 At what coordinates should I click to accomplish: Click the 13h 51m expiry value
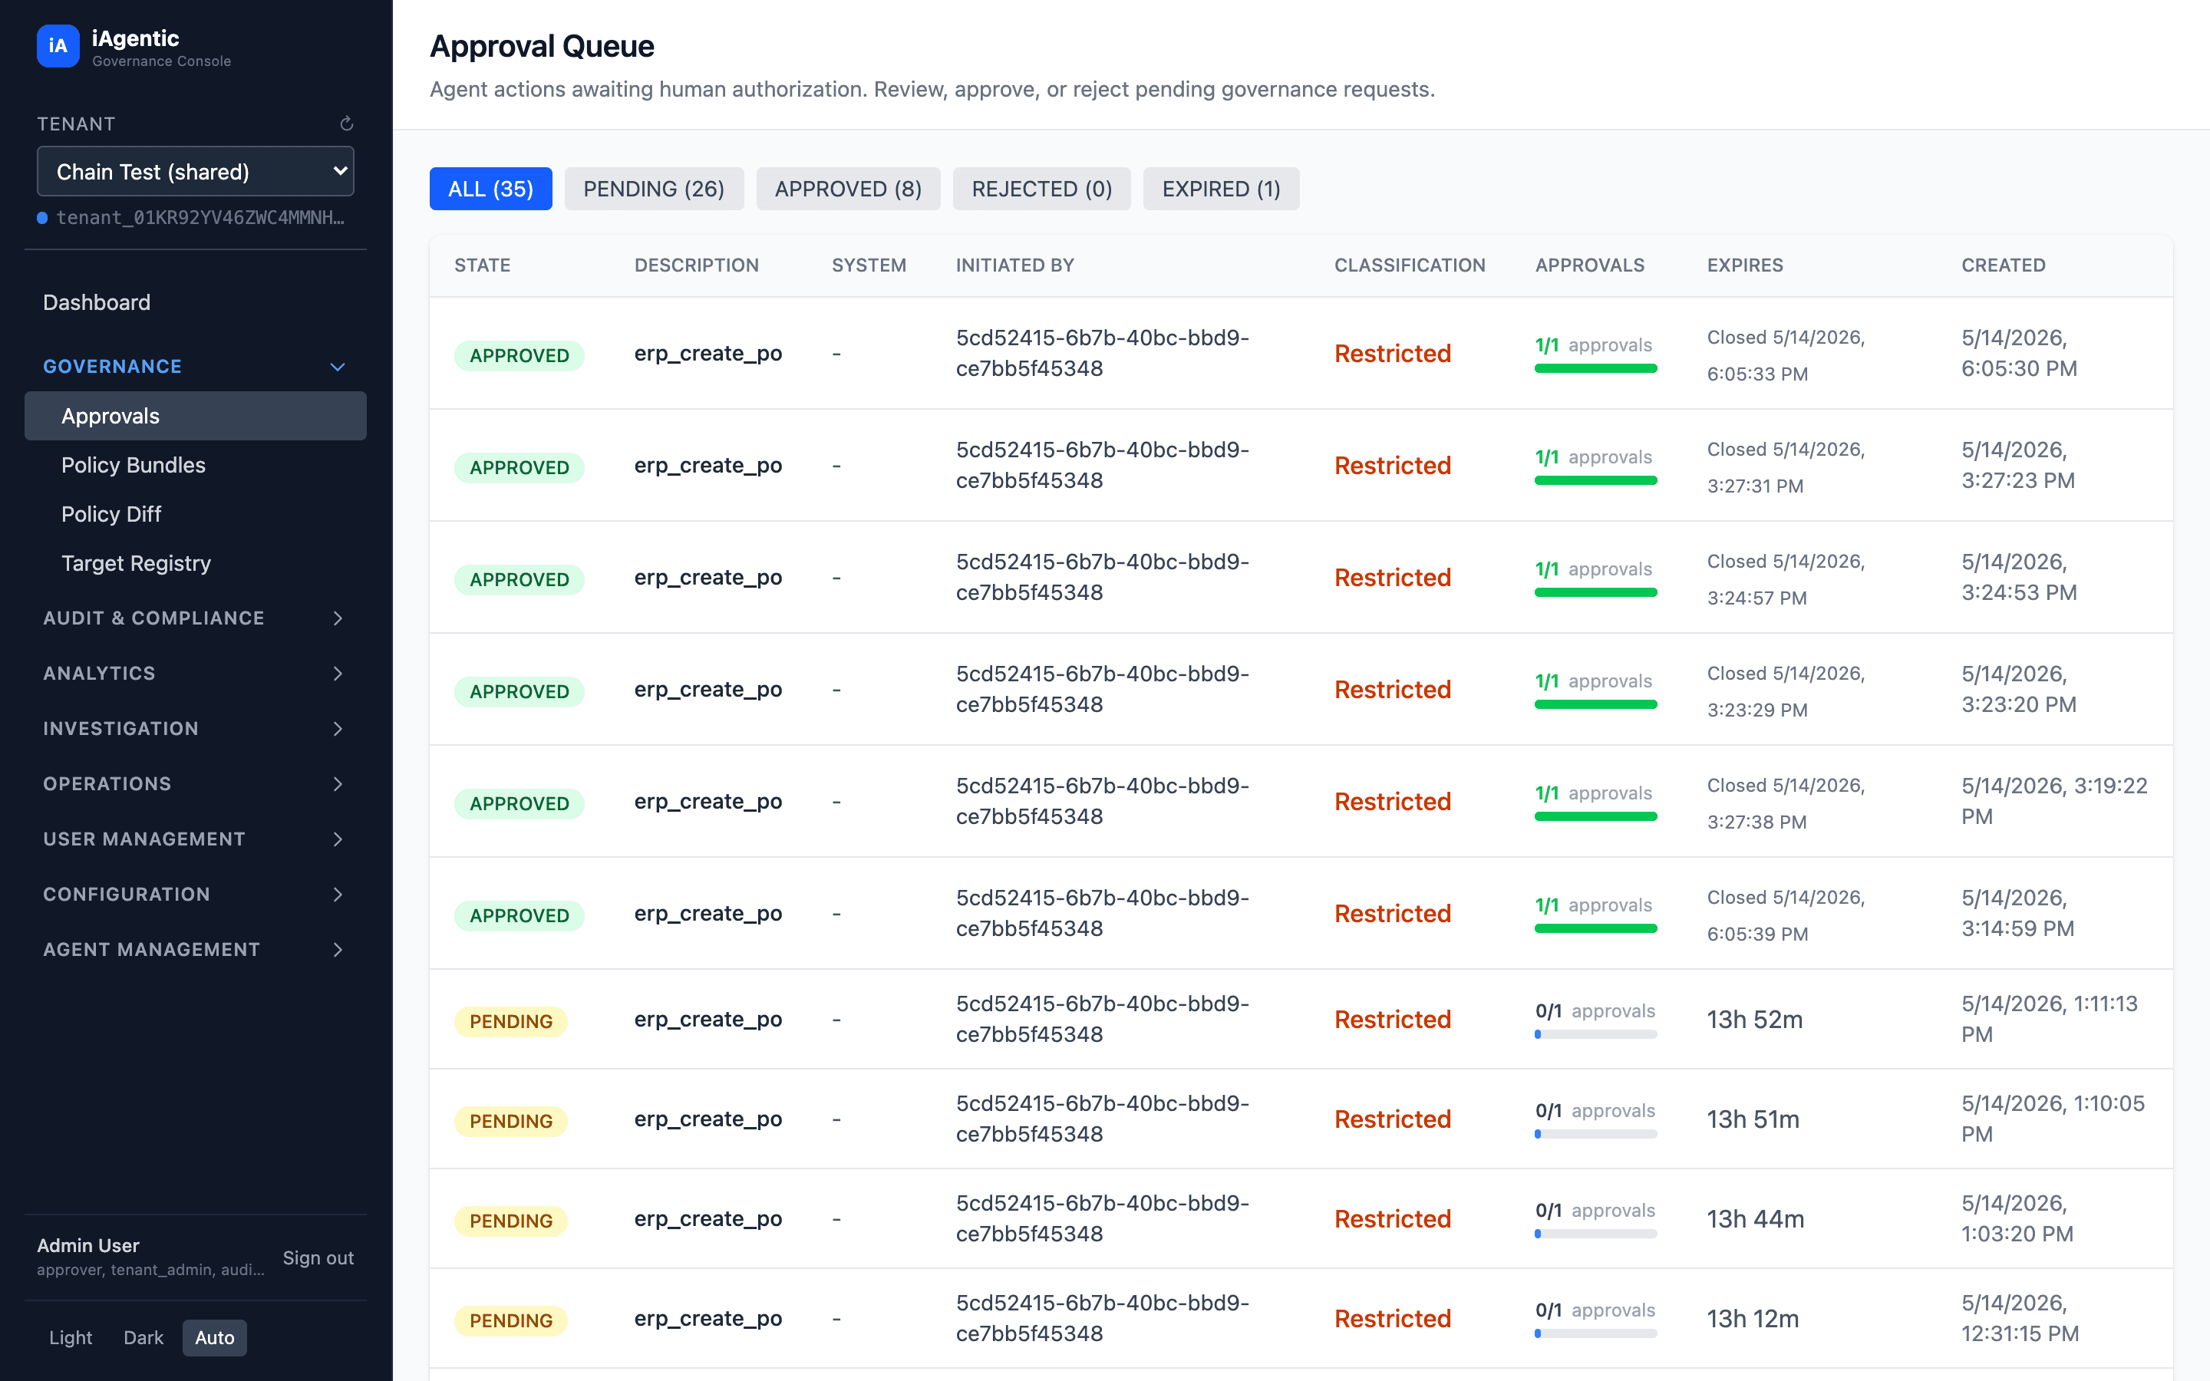(1753, 1119)
